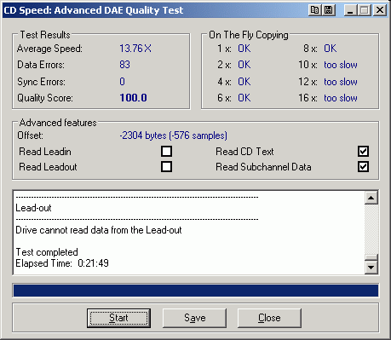The width and height of the screenshot is (391, 340).
Task: Click the Read Leadout label
Action: click(48, 167)
